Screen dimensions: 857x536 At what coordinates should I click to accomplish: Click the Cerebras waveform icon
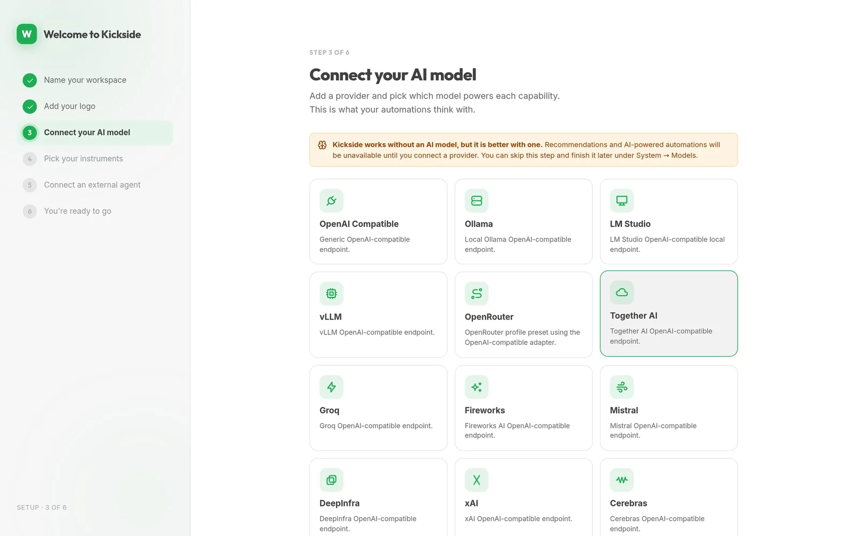[622, 480]
